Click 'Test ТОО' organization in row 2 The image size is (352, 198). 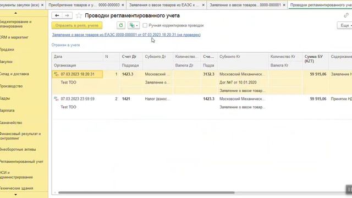point(68,107)
